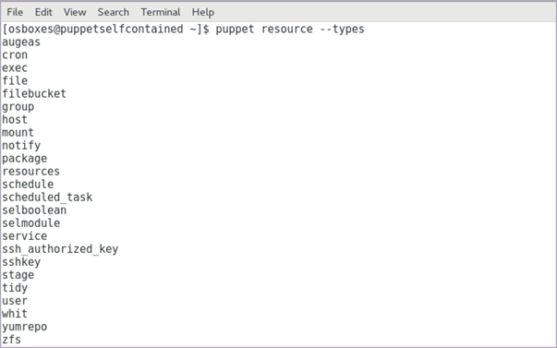Click the 'package' output line

coord(25,159)
